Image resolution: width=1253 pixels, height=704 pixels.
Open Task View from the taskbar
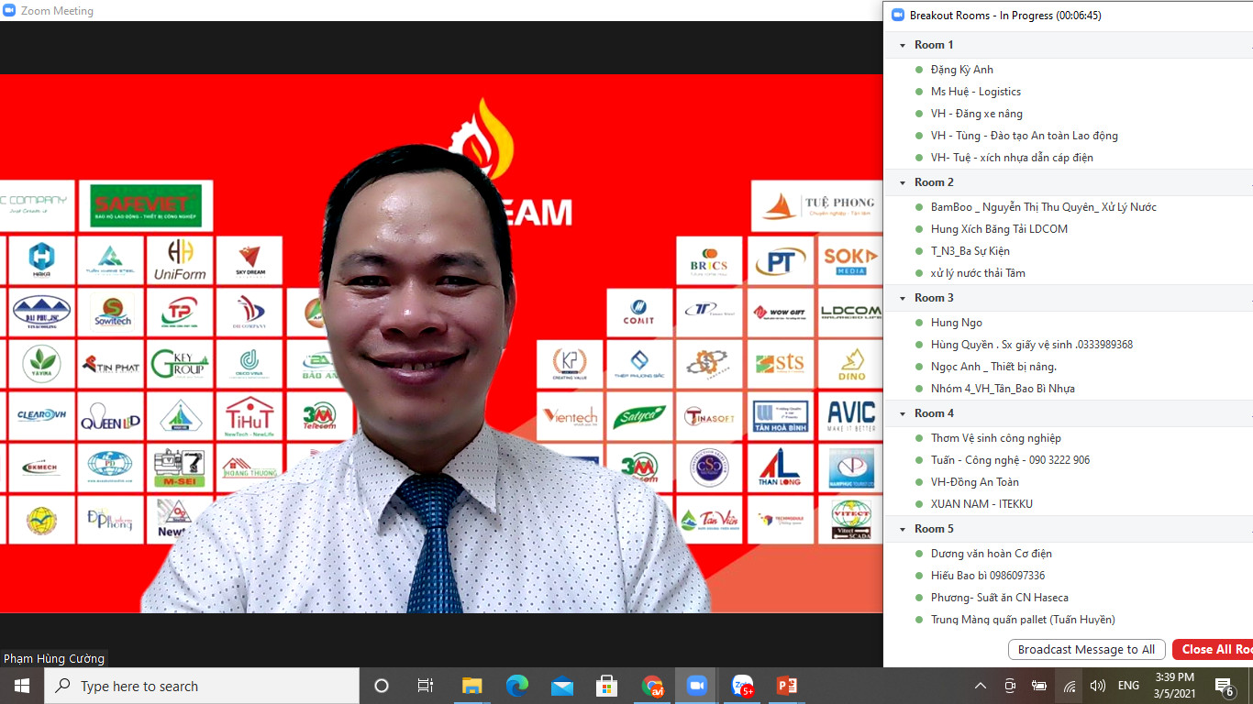click(x=426, y=686)
